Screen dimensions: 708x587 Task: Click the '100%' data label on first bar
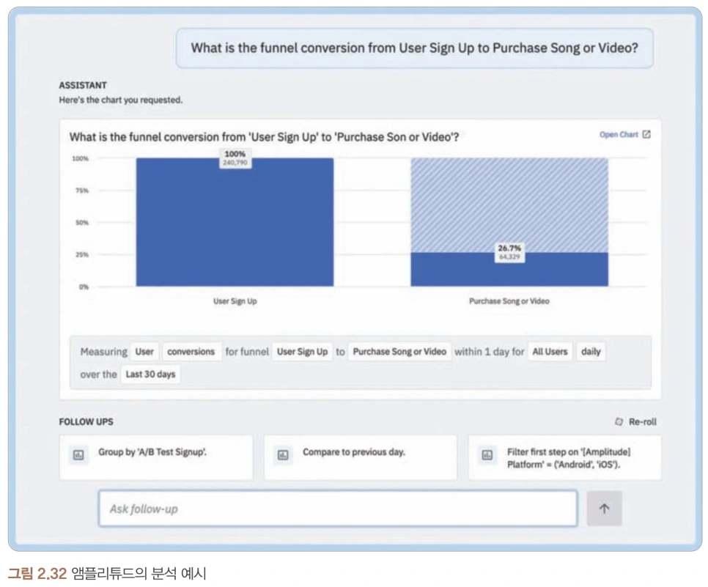[x=235, y=158]
